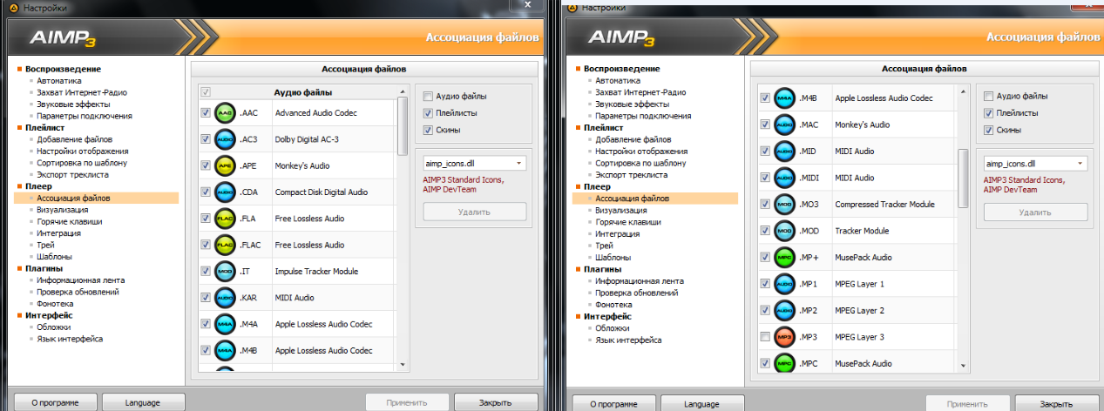
Task: Click 'О программе' button in left window
Action: (56, 403)
